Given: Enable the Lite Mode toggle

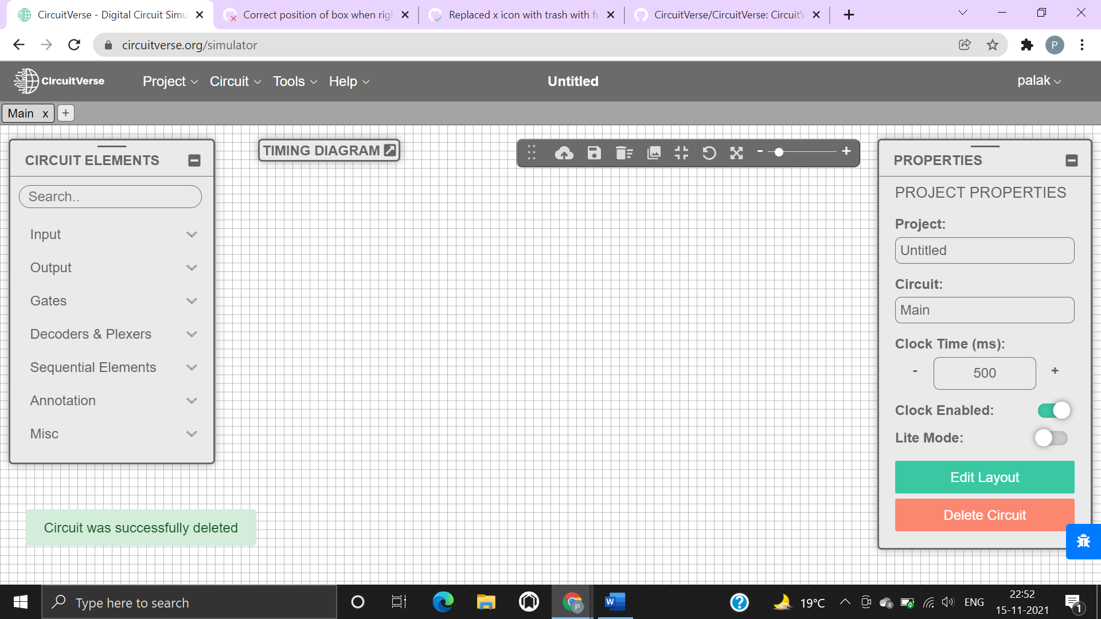Looking at the screenshot, I should click(1051, 438).
